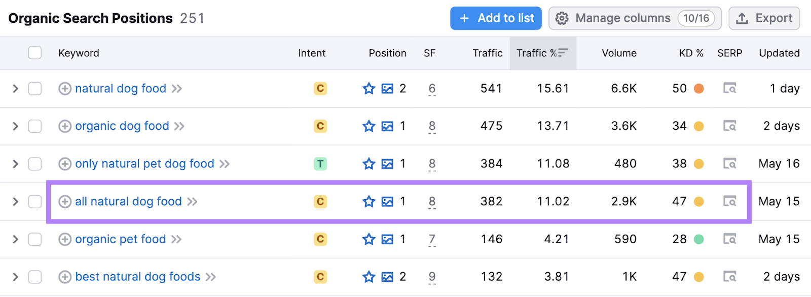Sort by the KD % column header
Viewport: 811px width, 297px height.
tap(691, 53)
